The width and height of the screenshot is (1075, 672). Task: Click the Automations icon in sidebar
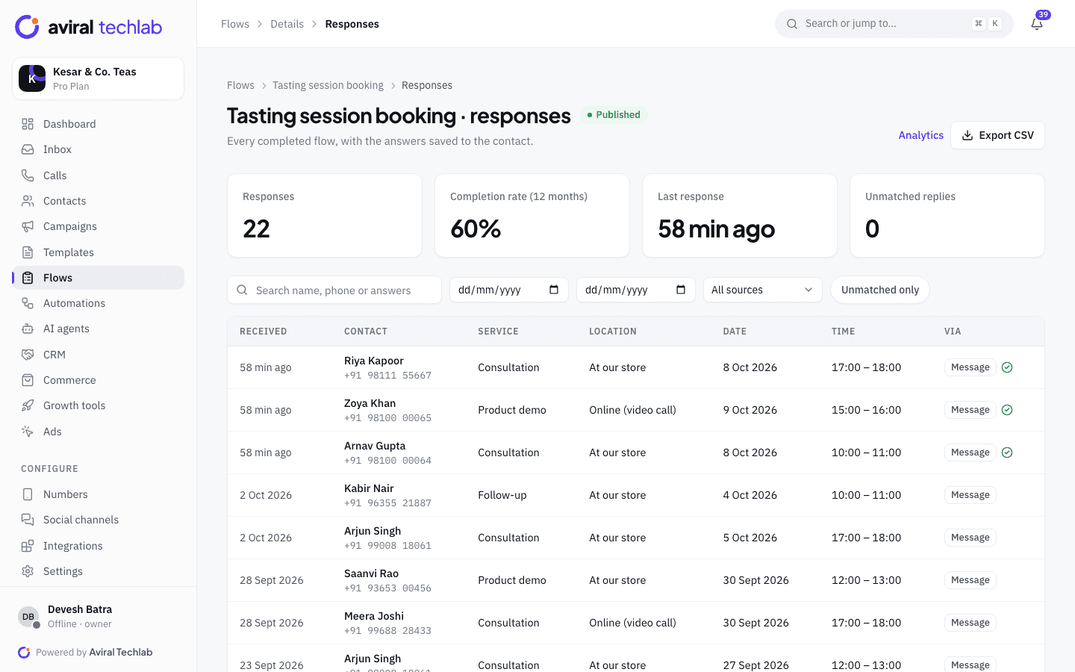tap(28, 303)
